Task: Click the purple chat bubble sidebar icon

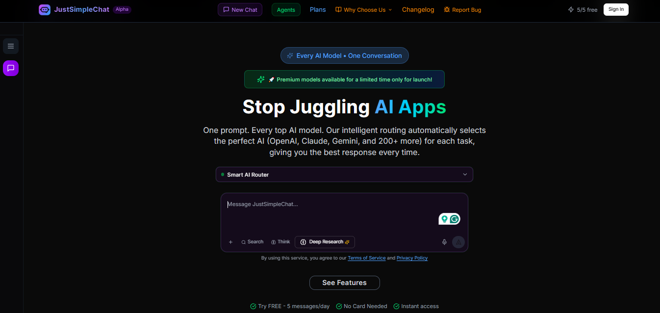Action: click(x=11, y=68)
